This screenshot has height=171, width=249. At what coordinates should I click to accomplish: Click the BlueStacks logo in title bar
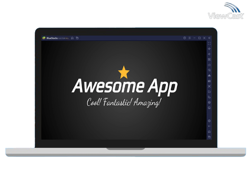(x=43, y=38)
